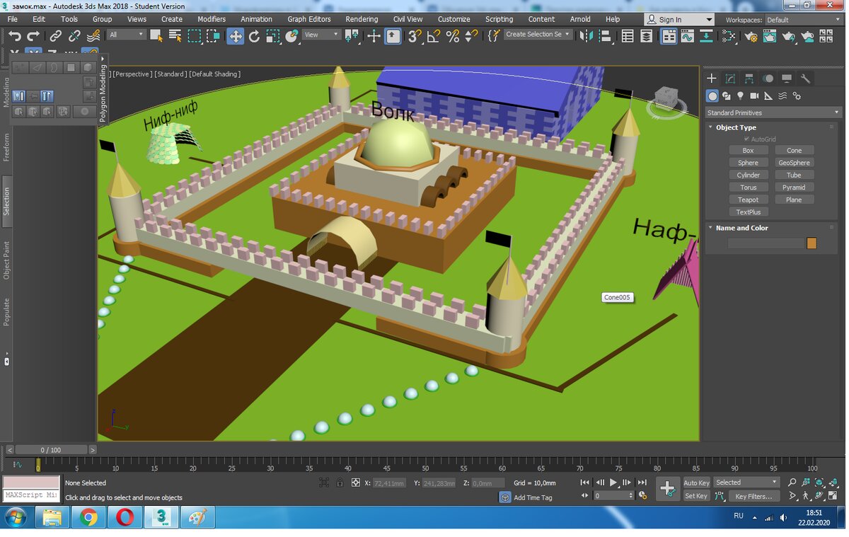This screenshot has width=849, height=537.
Task: Toggle the Percent Snap button
Action: 453,36
